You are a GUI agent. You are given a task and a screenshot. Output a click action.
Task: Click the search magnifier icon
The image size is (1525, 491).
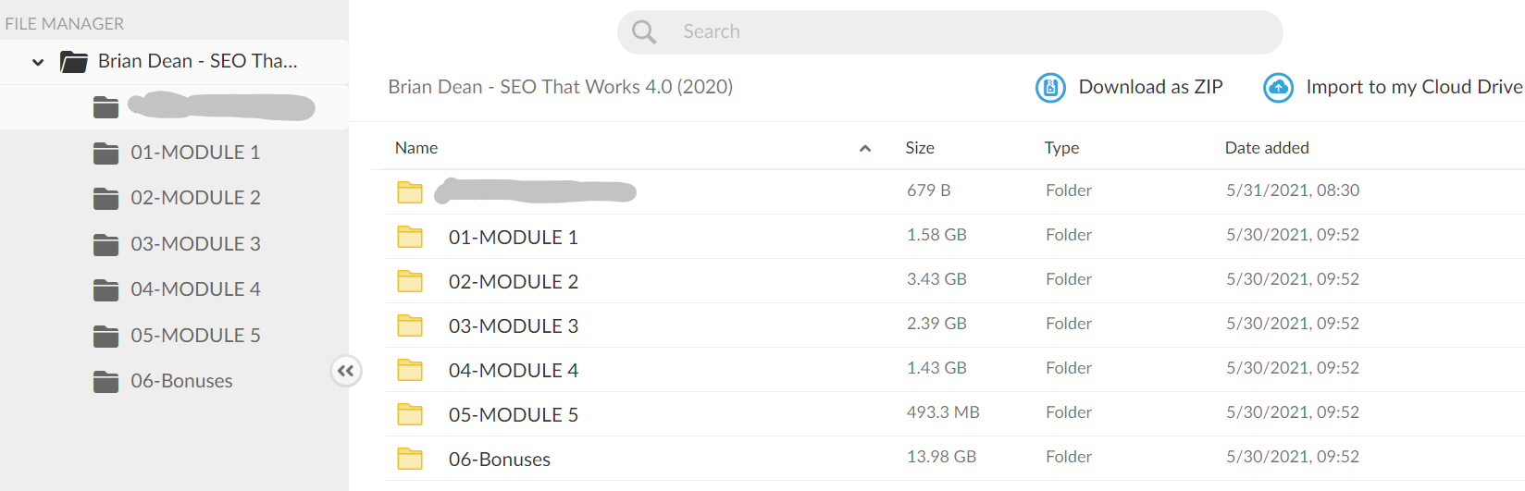point(644,32)
